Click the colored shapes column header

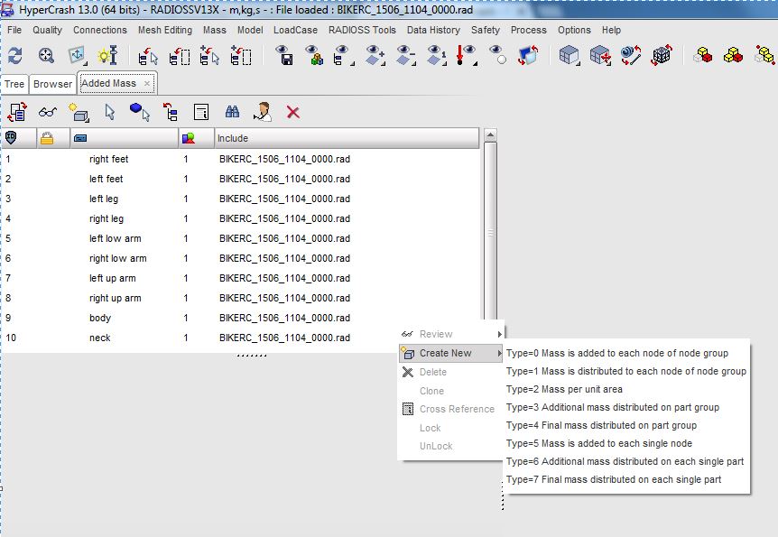pos(197,138)
